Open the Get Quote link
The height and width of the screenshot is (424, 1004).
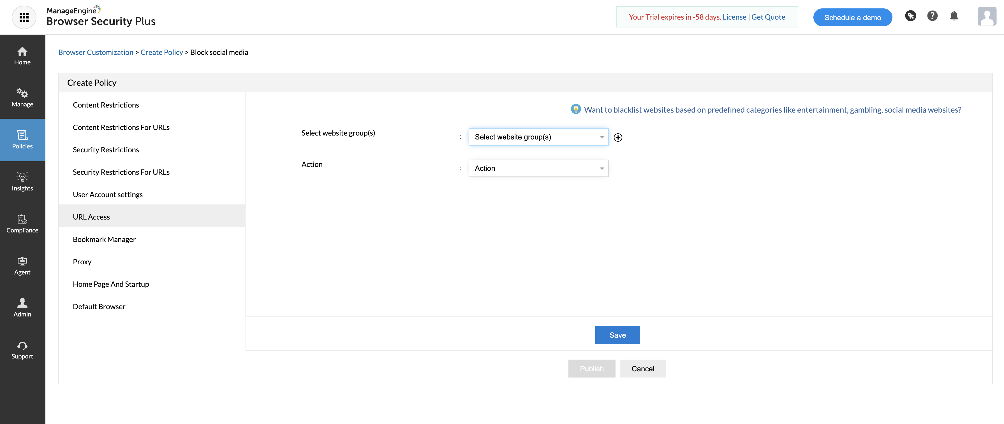(768, 17)
